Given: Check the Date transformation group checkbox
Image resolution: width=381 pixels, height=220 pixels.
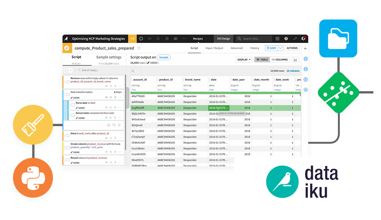Looking at the screenshot, I should pyautogui.click(x=68, y=95).
